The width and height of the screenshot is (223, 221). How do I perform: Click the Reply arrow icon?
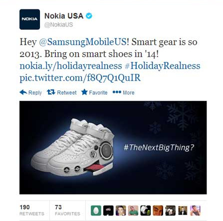(23, 92)
